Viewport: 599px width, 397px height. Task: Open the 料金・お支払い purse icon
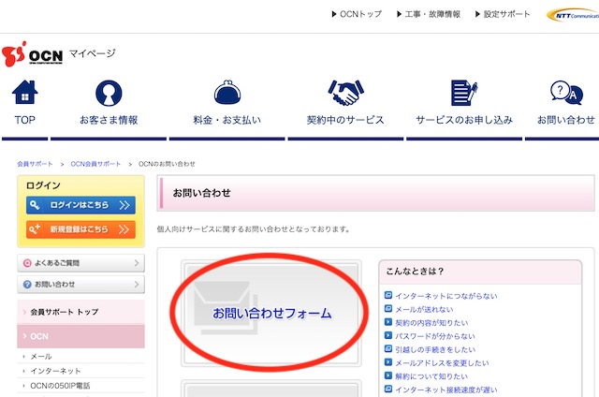227,92
